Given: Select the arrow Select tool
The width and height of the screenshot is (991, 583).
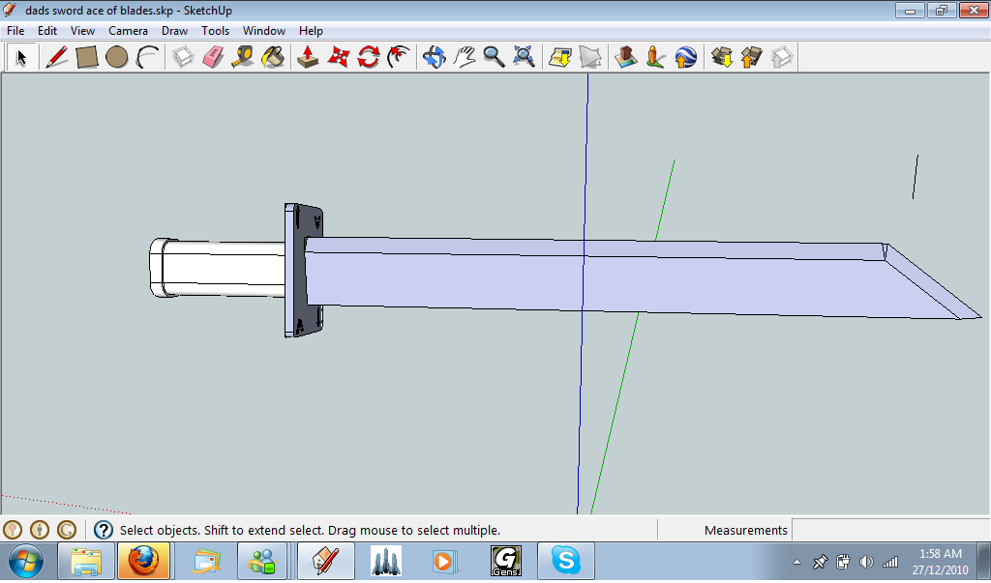Looking at the screenshot, I should (22, 57).
